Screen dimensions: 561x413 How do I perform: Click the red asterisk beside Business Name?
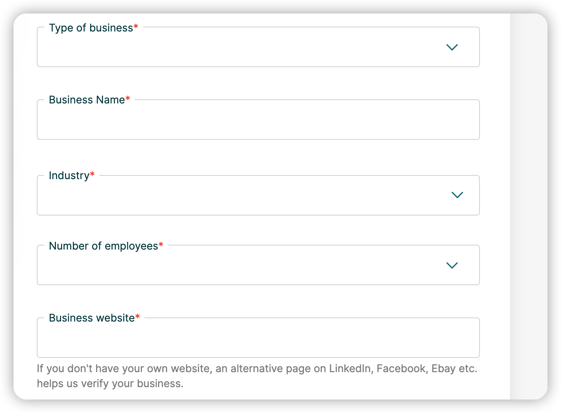click(x=128, y=99)
